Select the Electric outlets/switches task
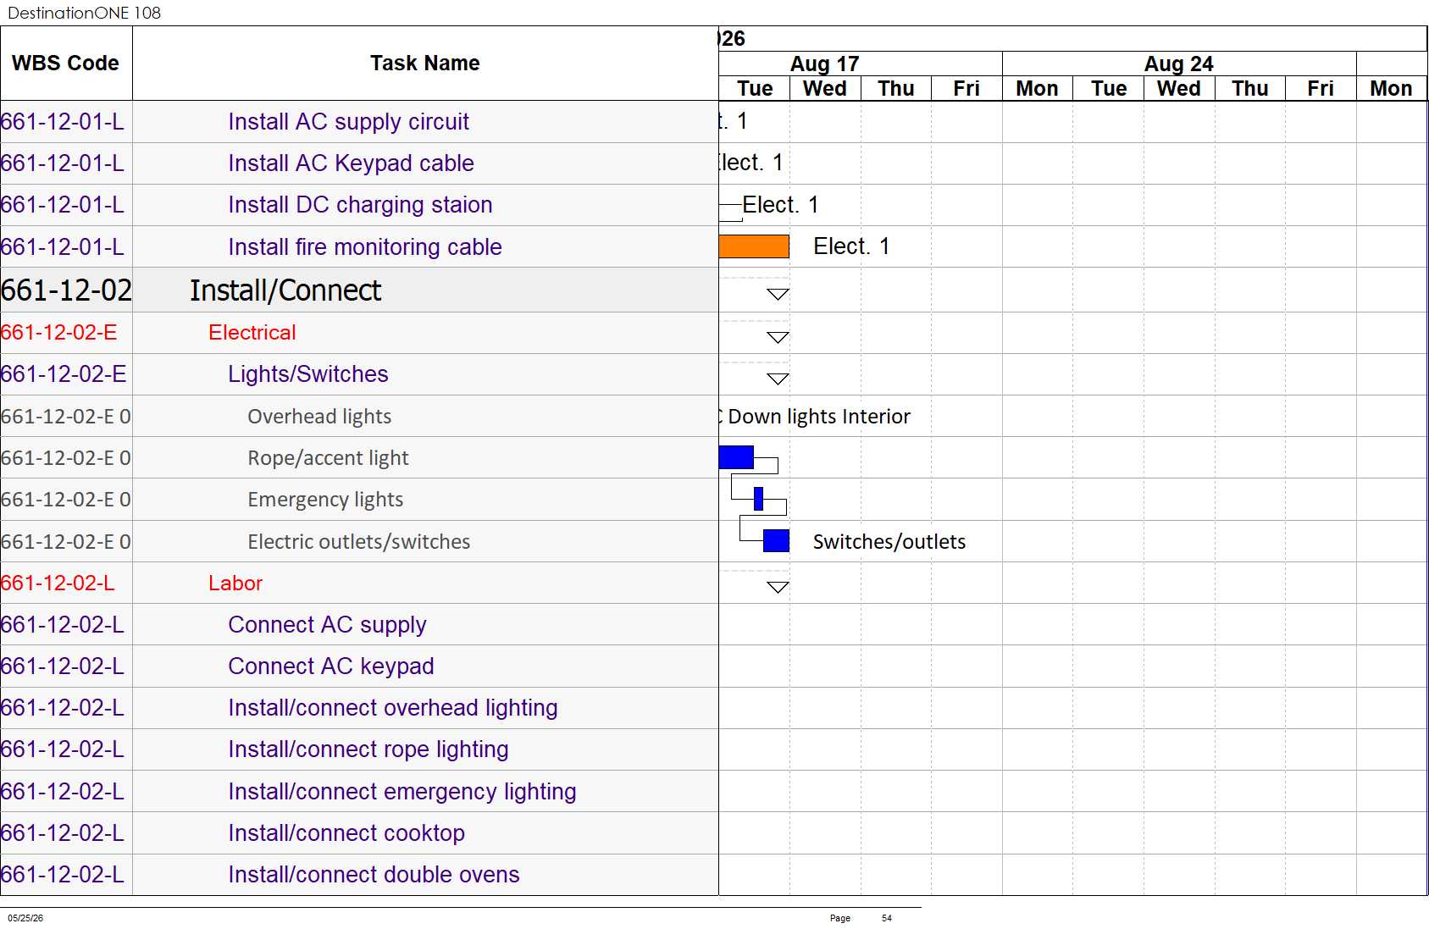 [359, 542]
